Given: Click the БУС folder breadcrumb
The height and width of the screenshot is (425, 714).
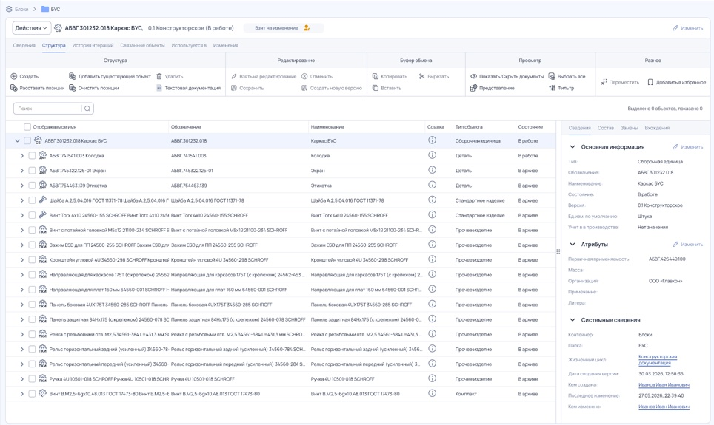Looking at the screenshot, I should click(x=50, y=9).
